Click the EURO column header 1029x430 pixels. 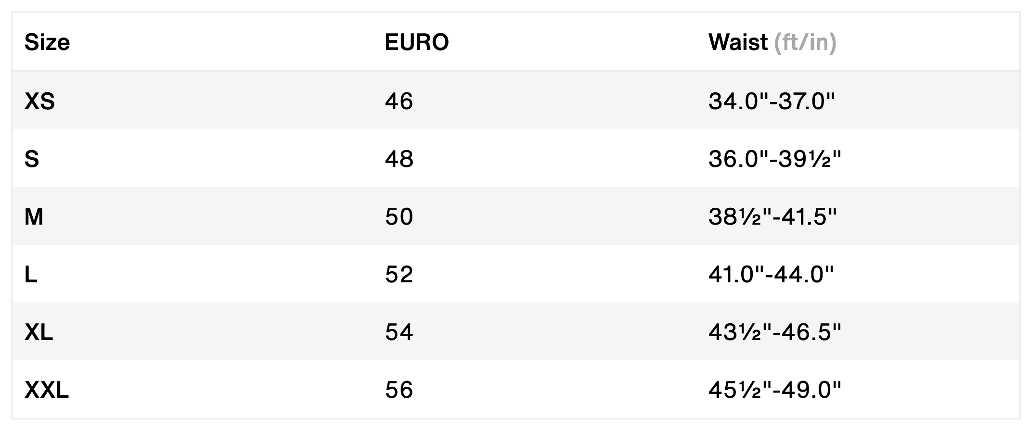[x=416, y=42]
